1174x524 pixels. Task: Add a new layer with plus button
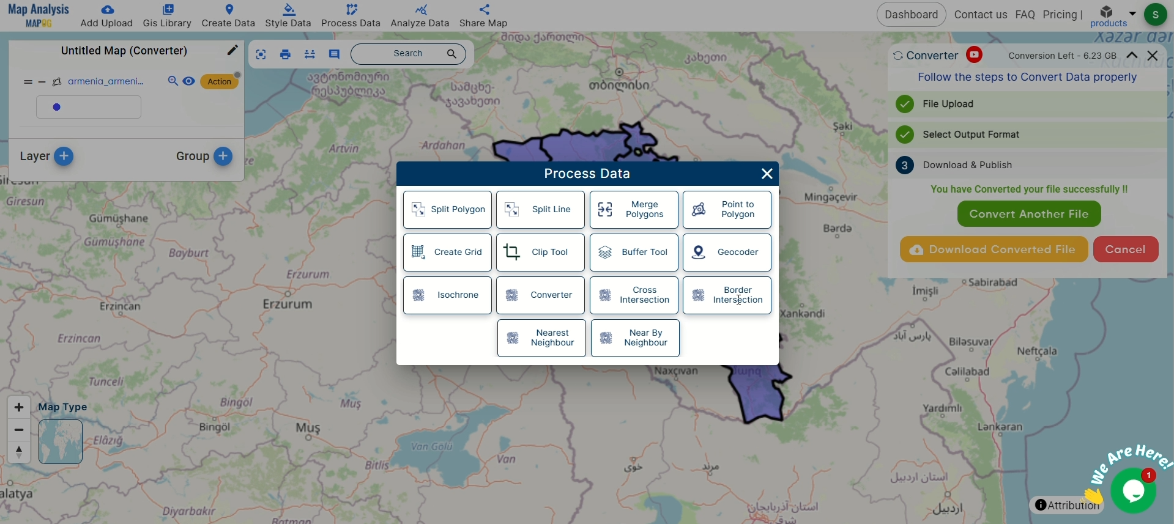click(64, 157)
